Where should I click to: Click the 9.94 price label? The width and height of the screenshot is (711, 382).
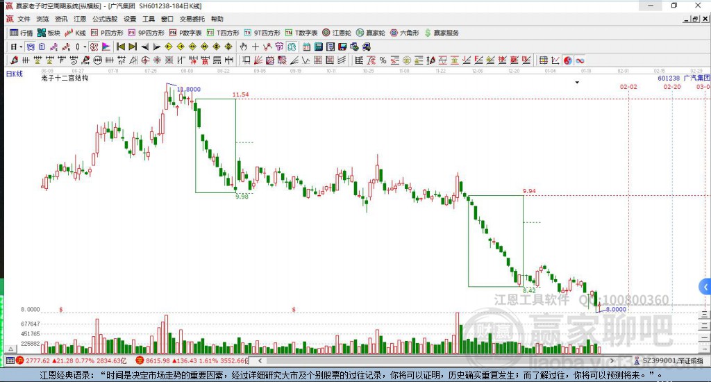coord(529,191)
